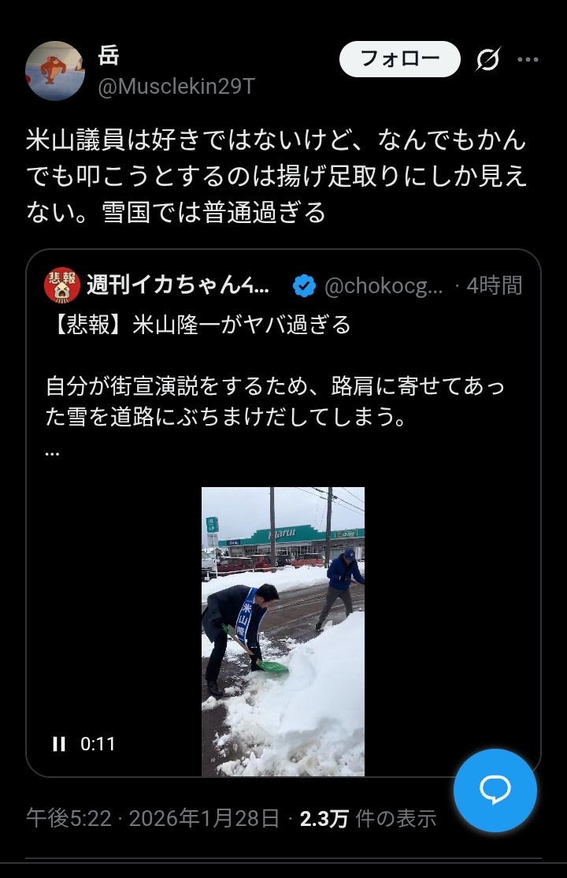Viewport: 567px width, 878px height.
Task: Open the 4時間 quoted post timestamp
Action: click(x=495, y=285)
